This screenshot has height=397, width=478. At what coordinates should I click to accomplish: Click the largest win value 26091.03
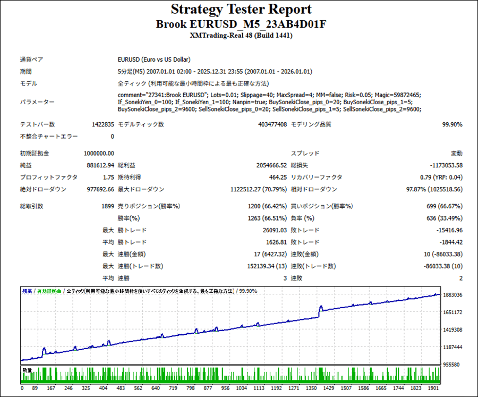[275, 230]
